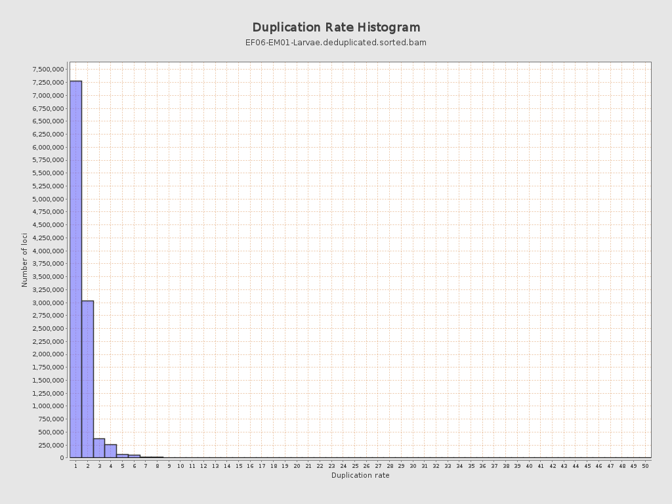Click the 5,500,000 y-axis tick label
The width and height of the screenshot is (672, 504).
pos(48,173)
